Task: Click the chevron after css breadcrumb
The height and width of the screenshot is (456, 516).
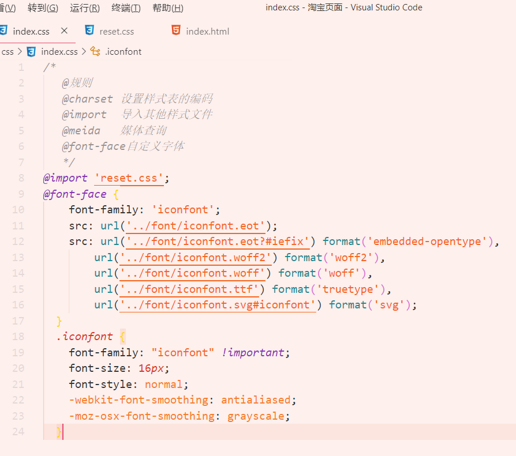Action: click(x=20, y=52)
